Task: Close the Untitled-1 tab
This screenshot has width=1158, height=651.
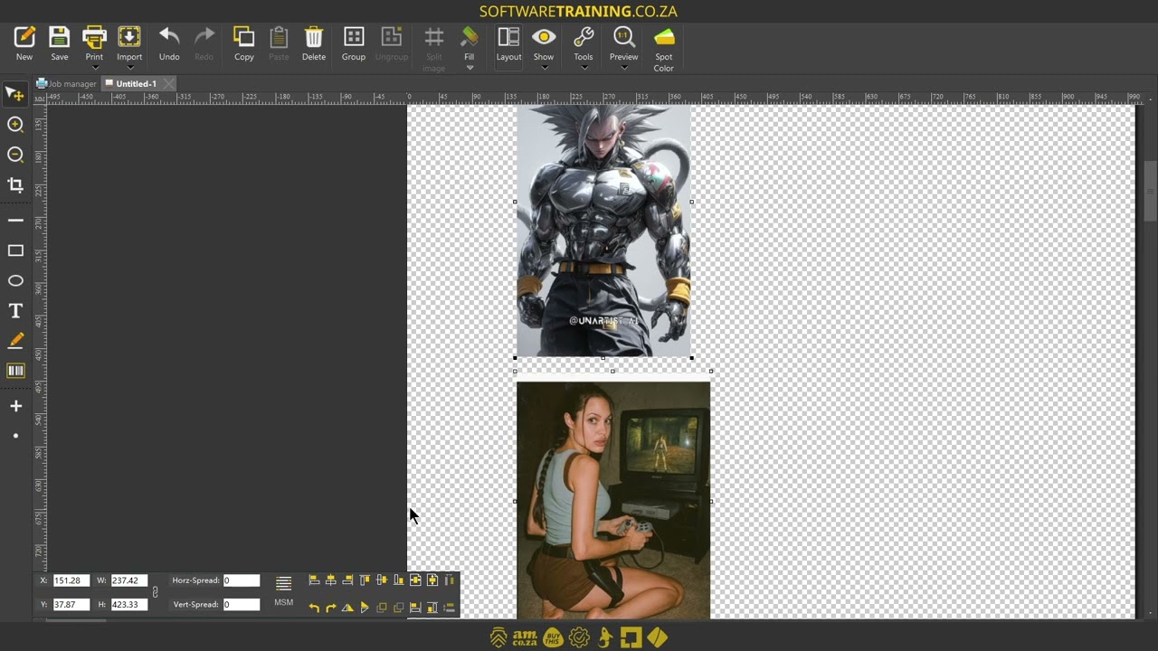Action: coord(169,84)
